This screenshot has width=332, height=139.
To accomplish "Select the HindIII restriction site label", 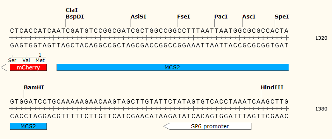I will click(272, 87).
